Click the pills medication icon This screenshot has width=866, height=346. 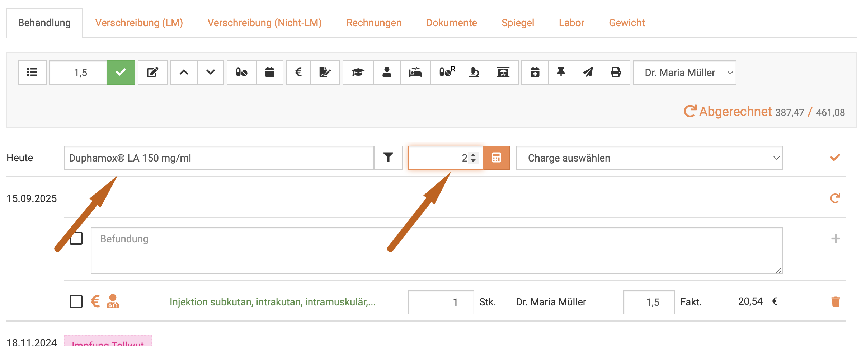[x=241, y=73]
